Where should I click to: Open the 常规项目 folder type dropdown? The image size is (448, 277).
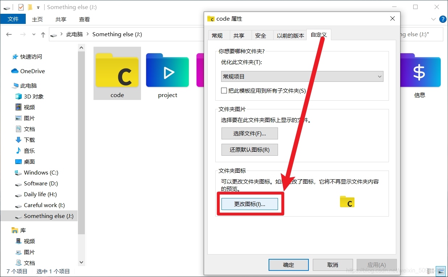click(302, 76)
